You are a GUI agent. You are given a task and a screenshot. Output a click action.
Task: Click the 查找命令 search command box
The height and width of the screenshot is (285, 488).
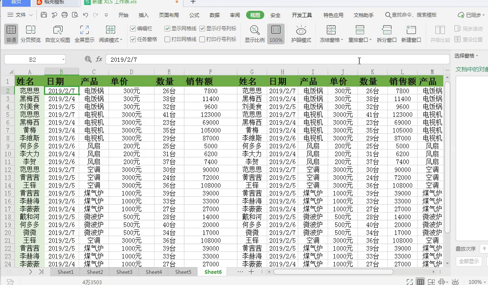[411, 15]
